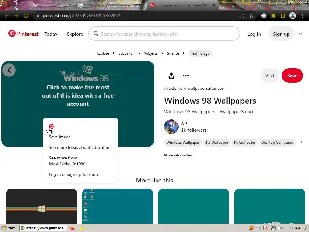Open the Today nav item
The height and width of the screenshot is (232, 309).
51,34
